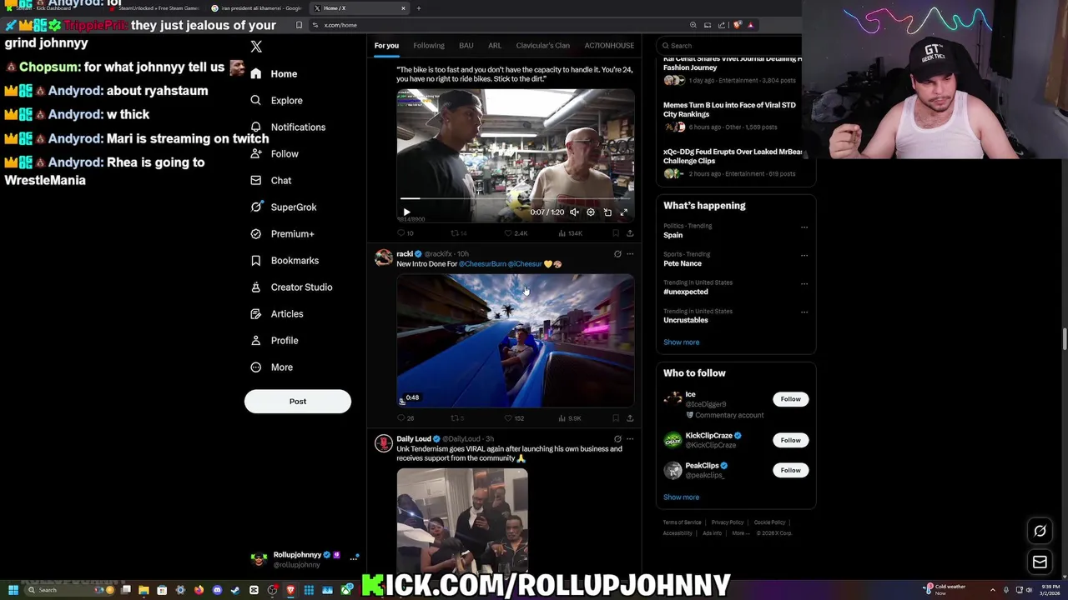Image resolution: width=1068 pixels, height=600 pixels.
Task: Open options for Spain trending topic
Action: tap(804, 227)
